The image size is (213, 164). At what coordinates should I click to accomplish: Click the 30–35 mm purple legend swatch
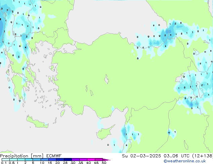point(75,160)
